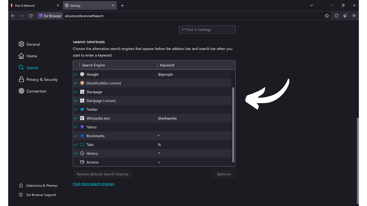Follow the Find more search engines link
This screenshot has width=367, height=206.
(x=93, y=183)
